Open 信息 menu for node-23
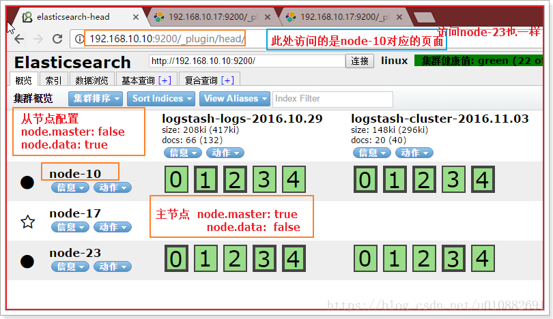 coord(70,267)
